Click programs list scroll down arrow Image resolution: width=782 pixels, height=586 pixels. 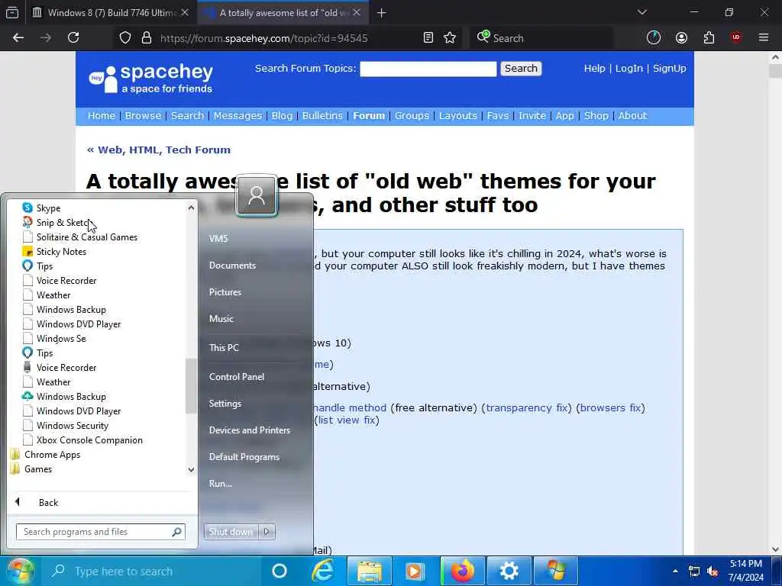click(x=191, y=469)
